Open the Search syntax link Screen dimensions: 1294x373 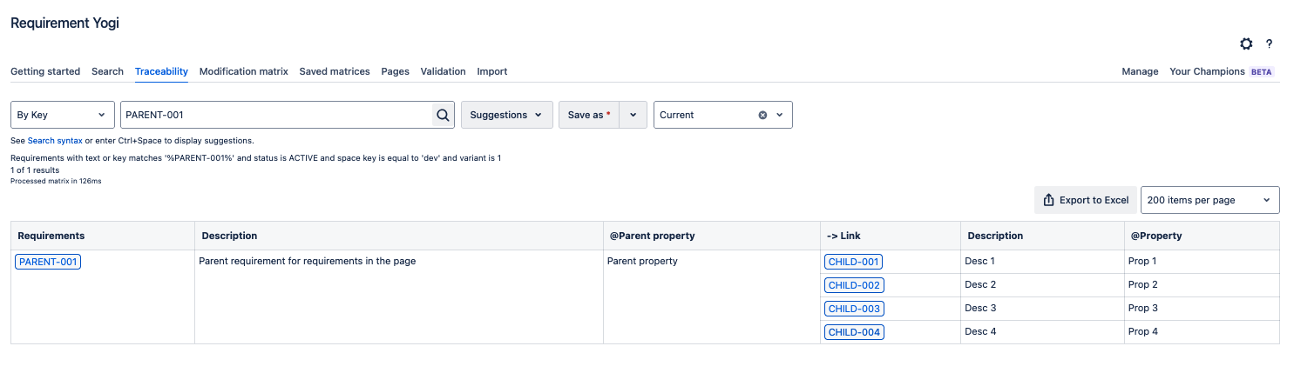coord(55,140)
